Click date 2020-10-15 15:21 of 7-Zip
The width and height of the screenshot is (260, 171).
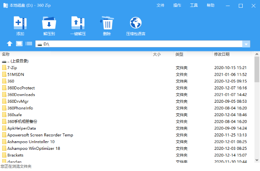tap(231, 68)
